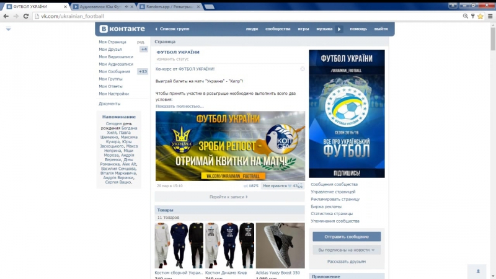The width and height of the screenshot is (496, 279).
Task: Click the +4 friends counter badge
Action: [144, 50]
